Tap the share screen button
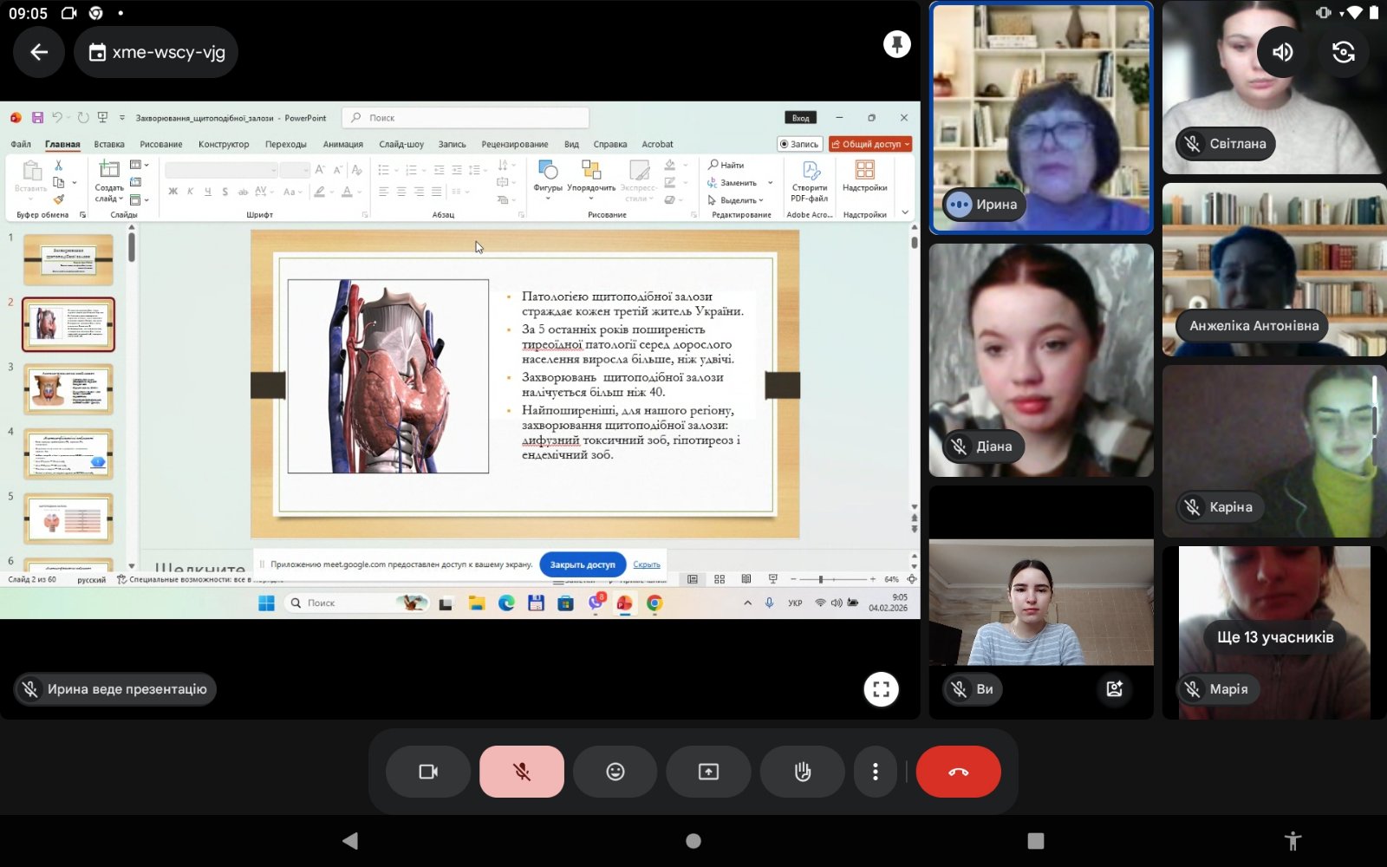 tap(708, 772)
